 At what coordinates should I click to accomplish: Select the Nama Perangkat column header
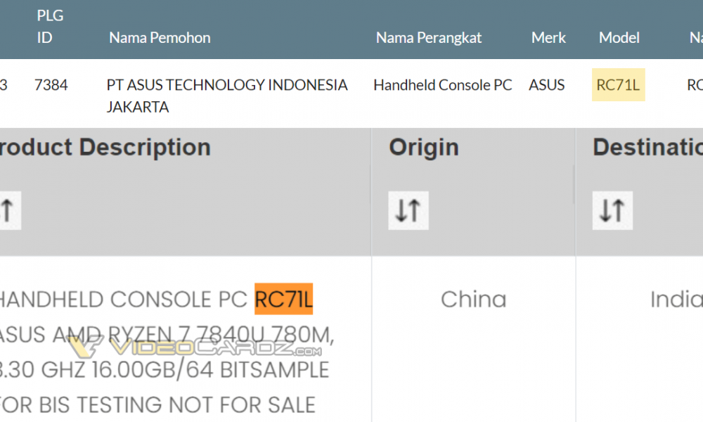pos(429,38)
